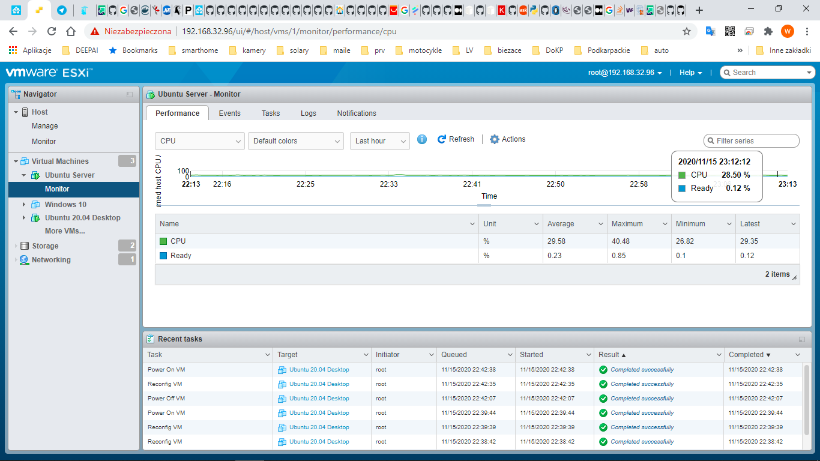This screenshot has height=461, width=820.
Task: Open the root@192.168.32.96 user menu
Action: click(626, 73)
